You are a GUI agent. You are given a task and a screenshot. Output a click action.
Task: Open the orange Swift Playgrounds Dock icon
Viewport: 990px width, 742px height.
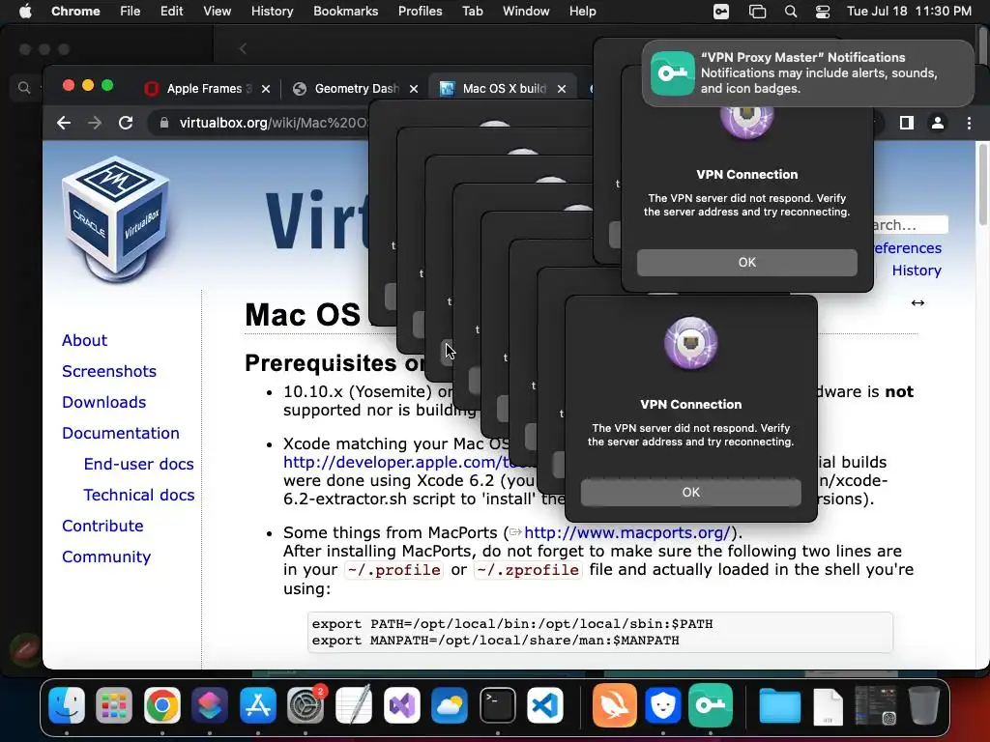(615, 704)
